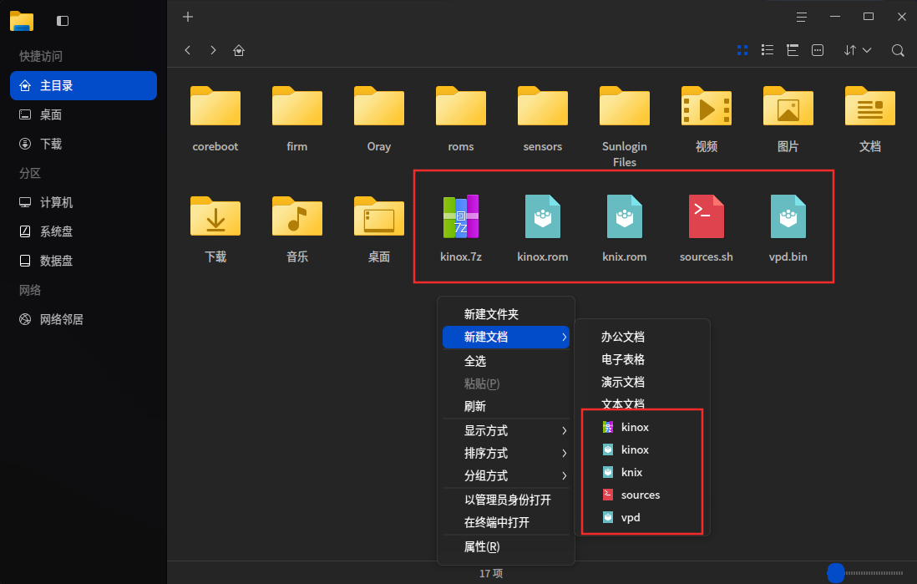This screenshot has height=584, width=917.
Task: Choose 属性(R) from context menu
Action: pyautogui.click(x=506, y=546)
